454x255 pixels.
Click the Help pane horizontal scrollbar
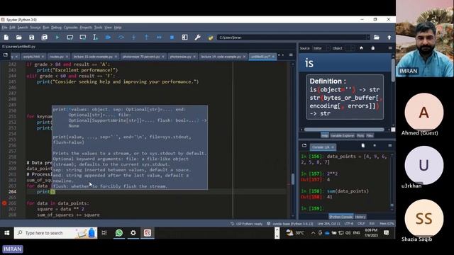click(x=344, y=130)
